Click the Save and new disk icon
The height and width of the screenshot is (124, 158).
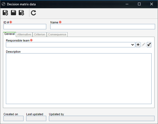click(5, 13)
